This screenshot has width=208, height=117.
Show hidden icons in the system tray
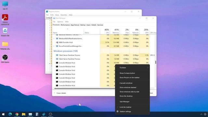(201, 114)
